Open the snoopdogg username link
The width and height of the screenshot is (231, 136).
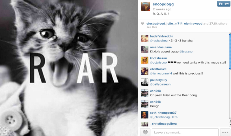pyautogui.click(x=163, y=4)
